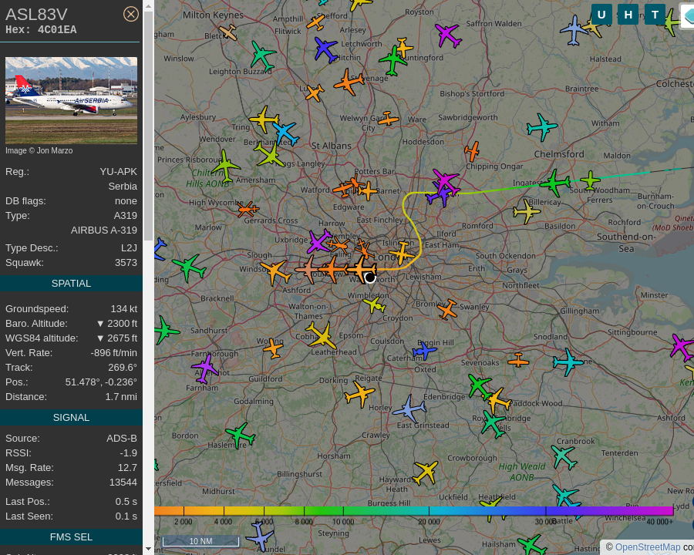Click the 10 NM scale bar
The image size is (694, 555).
200,541
